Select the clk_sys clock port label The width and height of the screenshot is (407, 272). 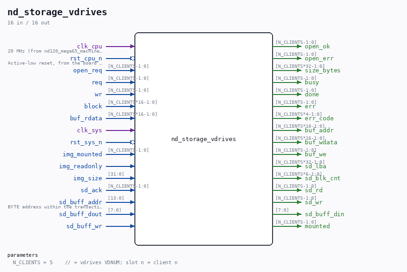pos(90,130)
